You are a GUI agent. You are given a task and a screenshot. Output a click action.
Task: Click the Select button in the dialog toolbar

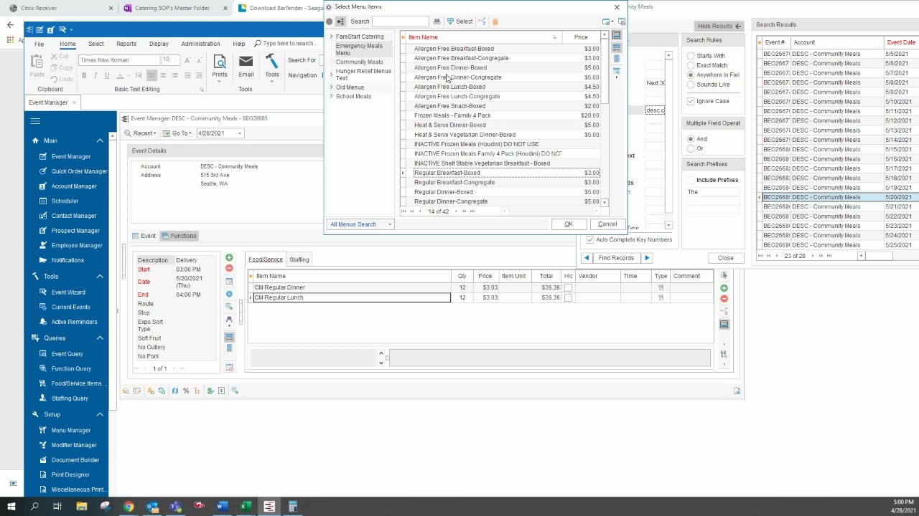click(x=459, y=21)
